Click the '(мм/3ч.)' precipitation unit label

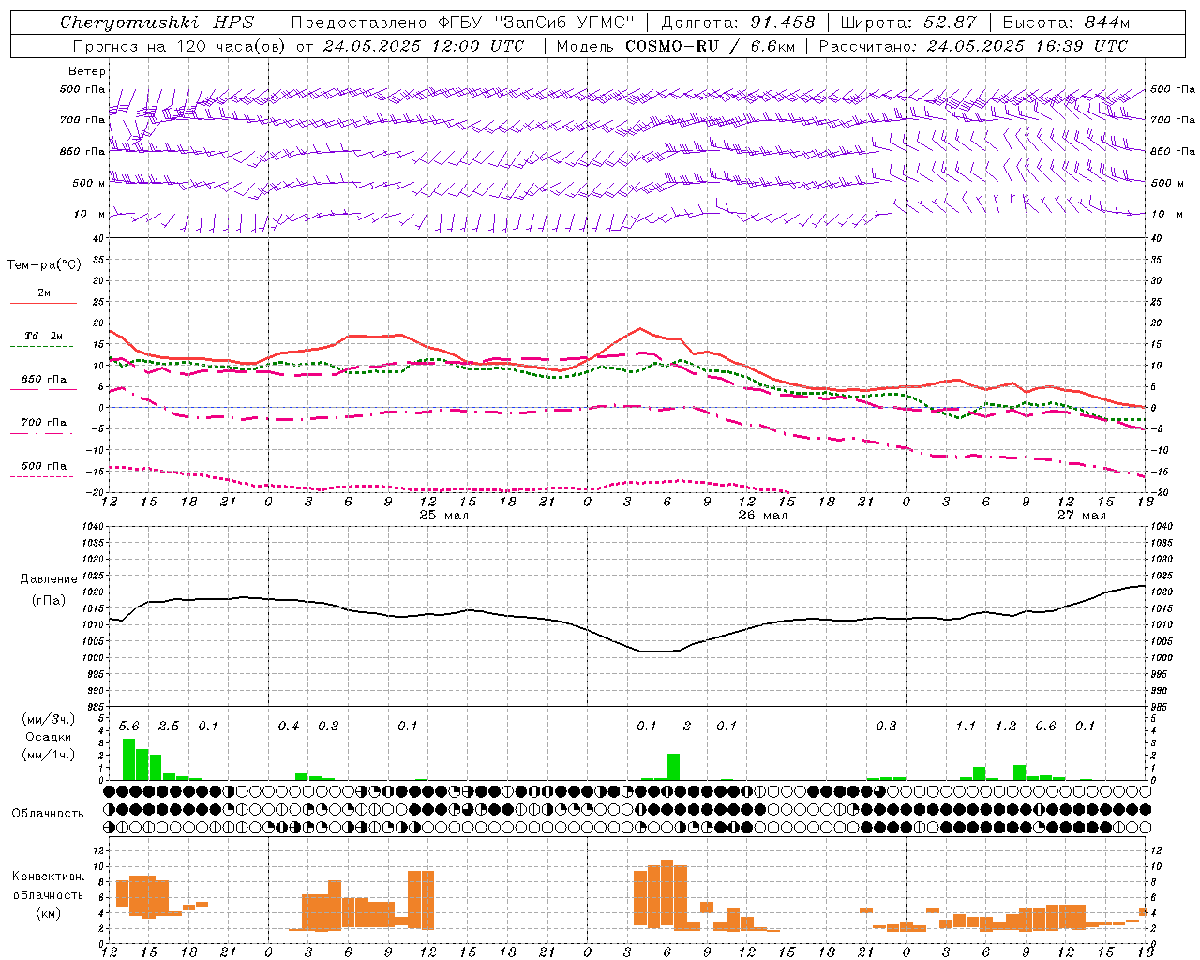[48, 719]
